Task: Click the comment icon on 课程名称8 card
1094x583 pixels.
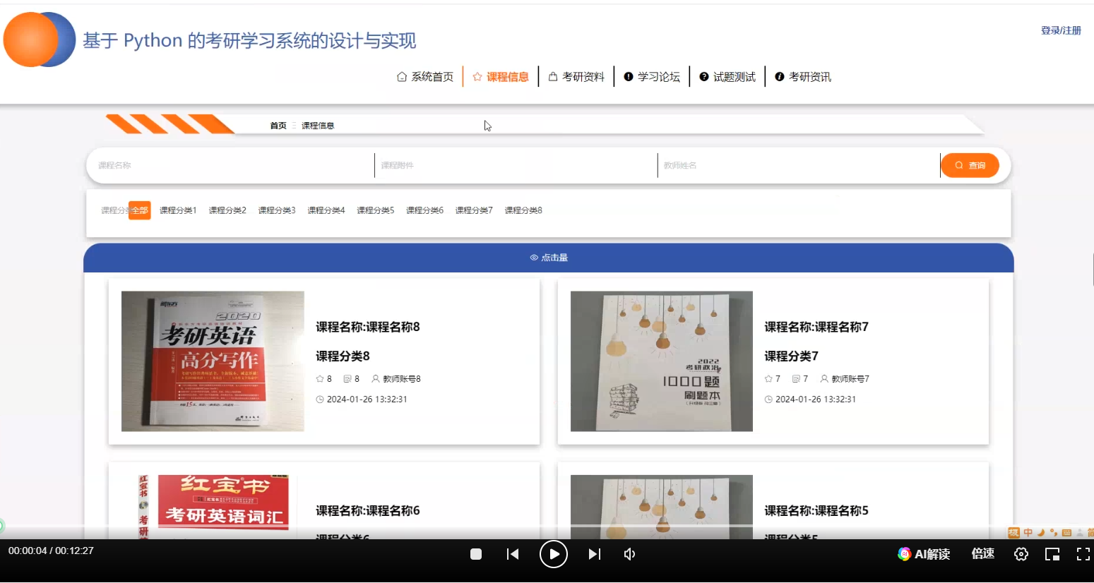Action: [347, 379]
